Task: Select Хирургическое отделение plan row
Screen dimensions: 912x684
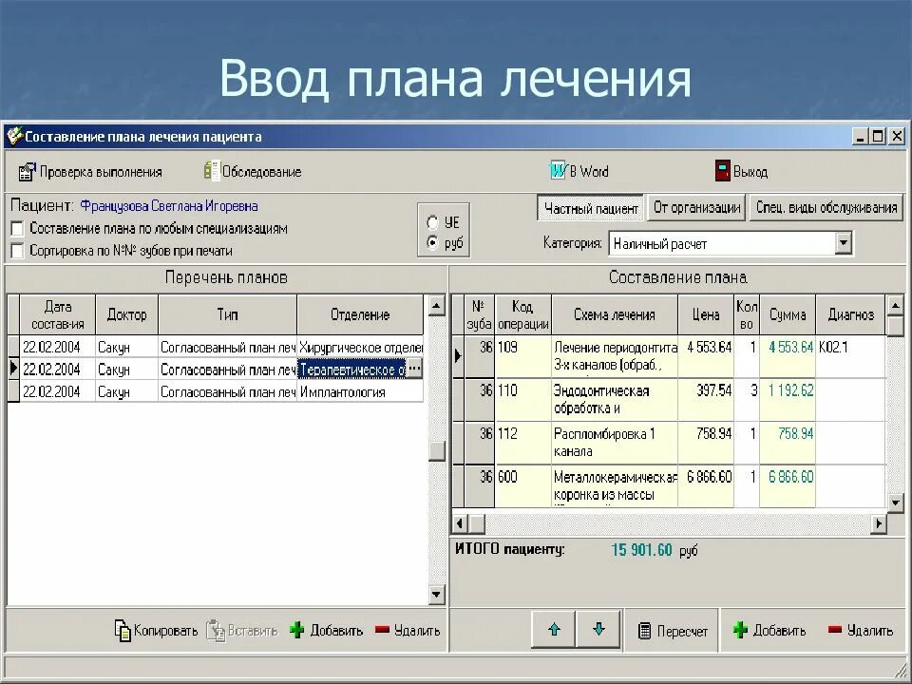Action: coord(221,348)
